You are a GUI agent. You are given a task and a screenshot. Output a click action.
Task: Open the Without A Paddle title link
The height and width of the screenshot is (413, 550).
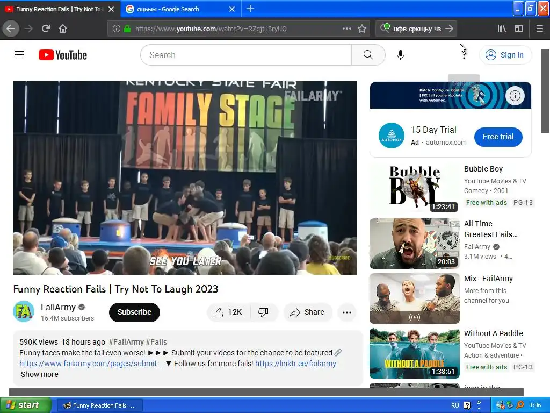[494, 333]
